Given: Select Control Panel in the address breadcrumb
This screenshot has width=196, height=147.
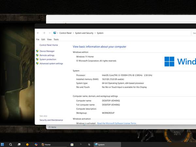Looking at the screenshot, I should point(65,33).
